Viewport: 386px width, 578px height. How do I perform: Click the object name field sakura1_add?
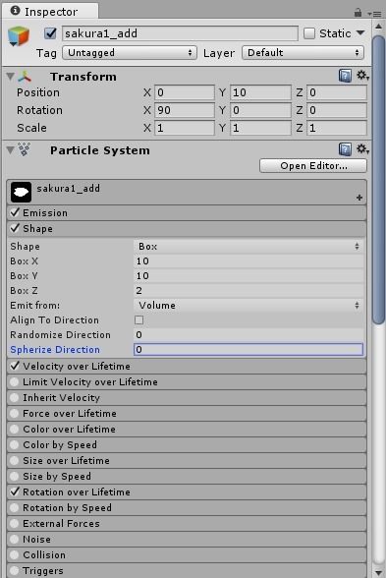click(x=180, y=33)
